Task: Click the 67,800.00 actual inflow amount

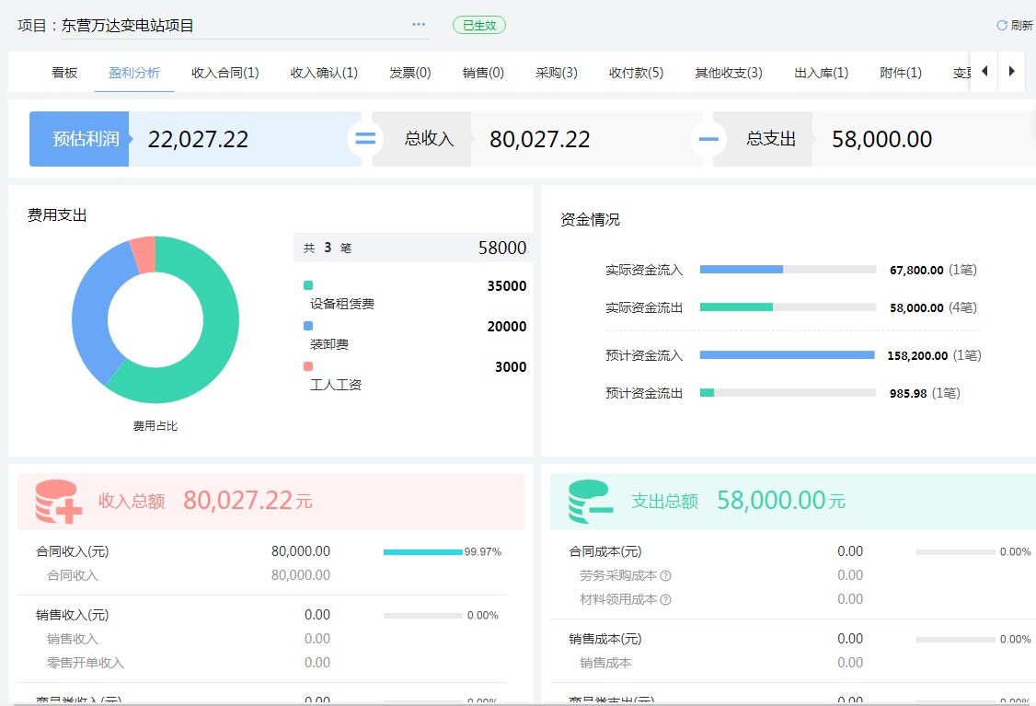Action: coord(916,271)
